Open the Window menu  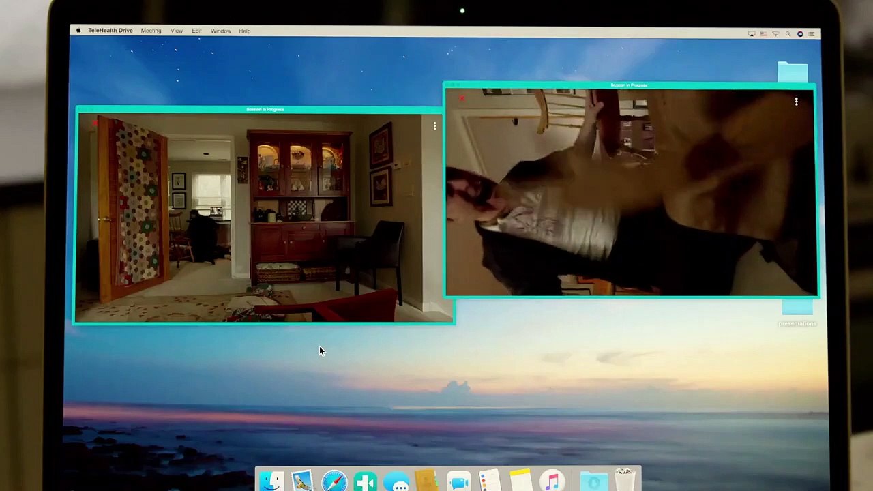click(220, 31)
